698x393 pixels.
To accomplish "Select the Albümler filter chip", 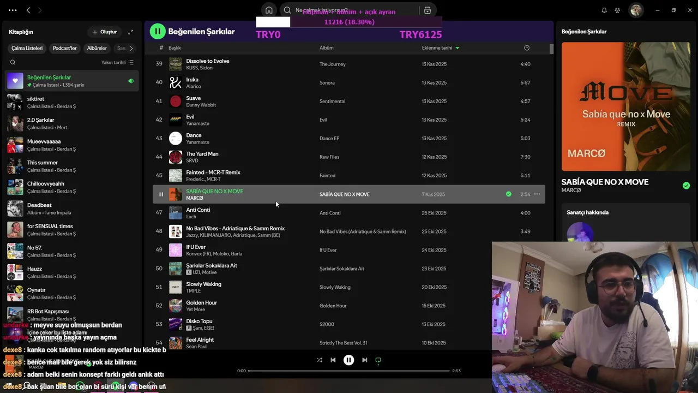I will click(x=97, y=48).
